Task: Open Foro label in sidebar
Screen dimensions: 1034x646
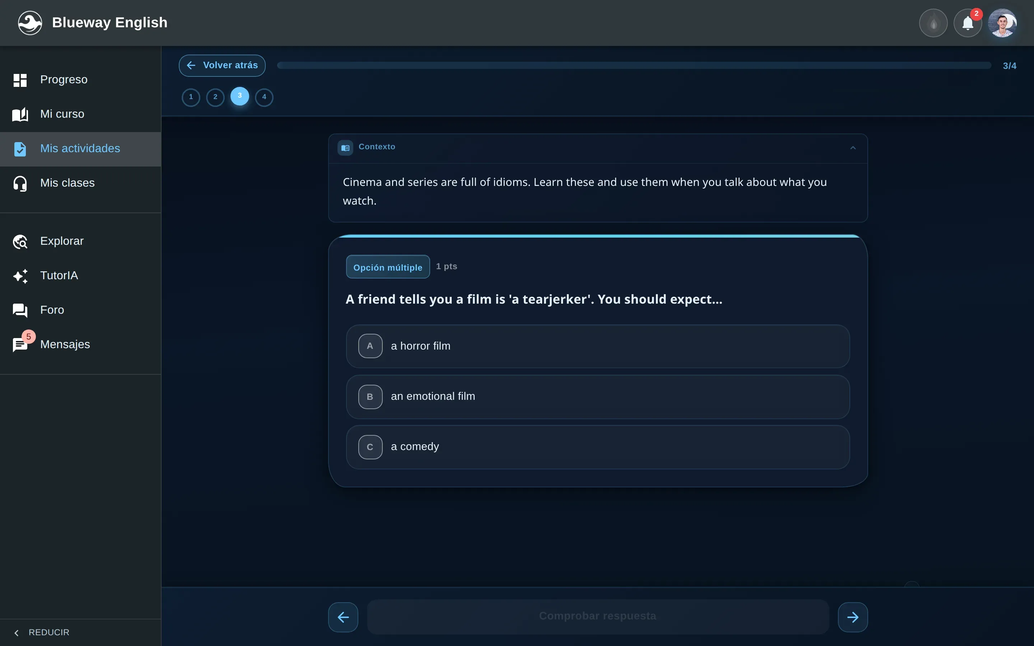Action: click(x=52, y=310)
